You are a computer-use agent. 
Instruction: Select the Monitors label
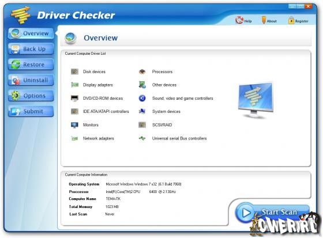tap(91, 125)
